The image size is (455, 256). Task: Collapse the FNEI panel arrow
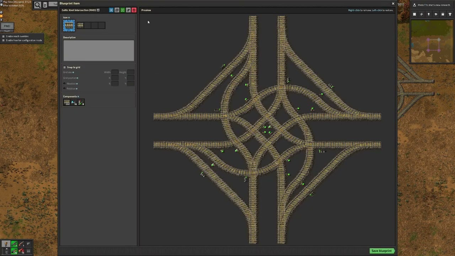tap(7, 31)
